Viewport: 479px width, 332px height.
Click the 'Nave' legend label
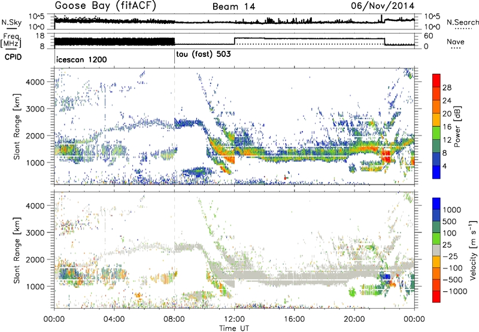coord(456,42)
